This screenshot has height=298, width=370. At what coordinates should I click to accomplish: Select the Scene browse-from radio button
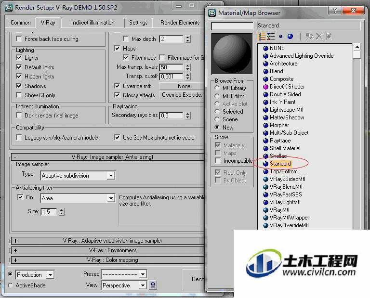click(x=217, y=119)
